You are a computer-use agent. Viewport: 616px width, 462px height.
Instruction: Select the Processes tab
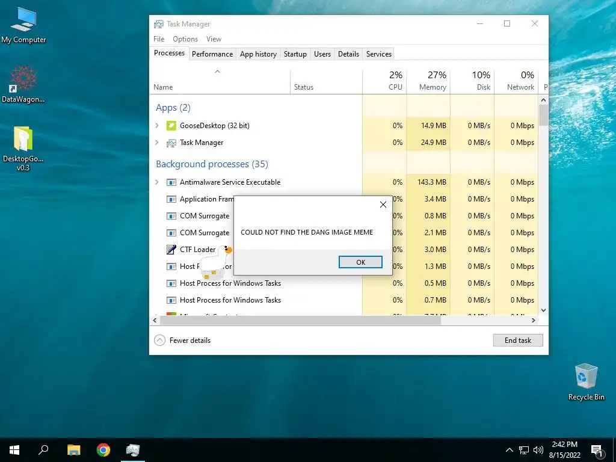click(x=169, y=53)
